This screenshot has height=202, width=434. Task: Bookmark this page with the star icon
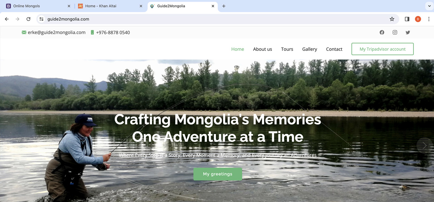[392, 19]
